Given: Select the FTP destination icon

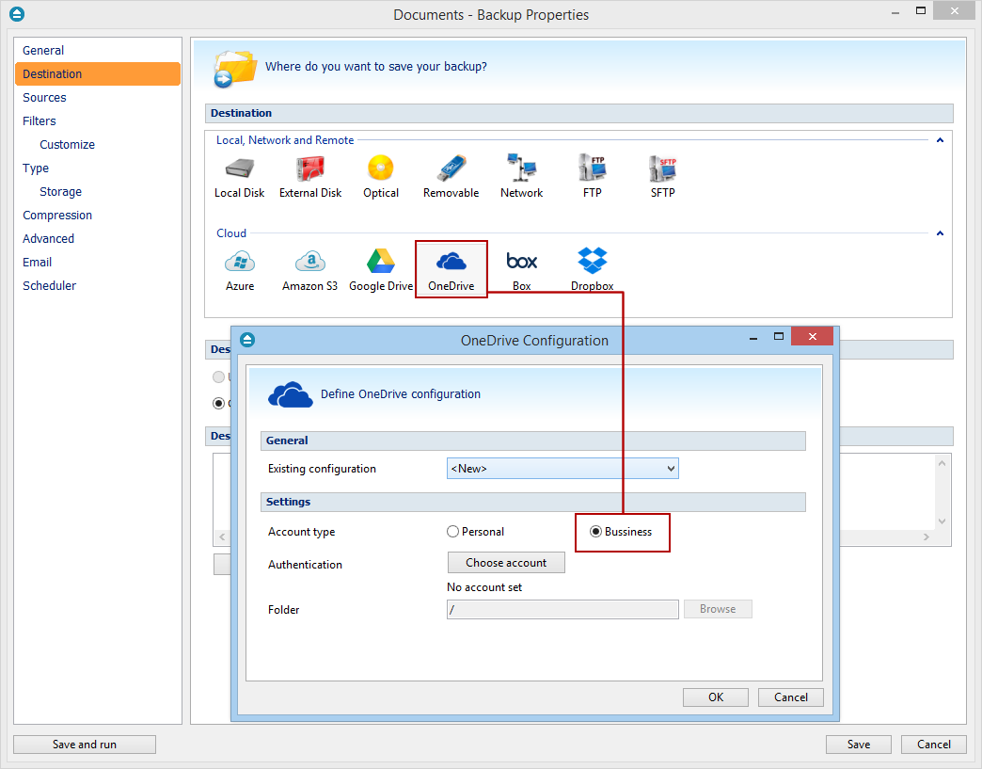Looking at the screenshot, I should tap(592, 177).
